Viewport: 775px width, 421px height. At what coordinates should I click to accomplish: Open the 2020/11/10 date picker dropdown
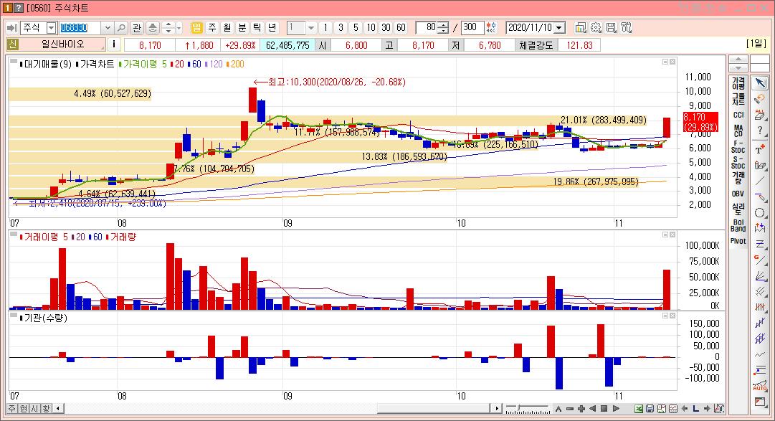pyautogui.click(x=559, y=28)
